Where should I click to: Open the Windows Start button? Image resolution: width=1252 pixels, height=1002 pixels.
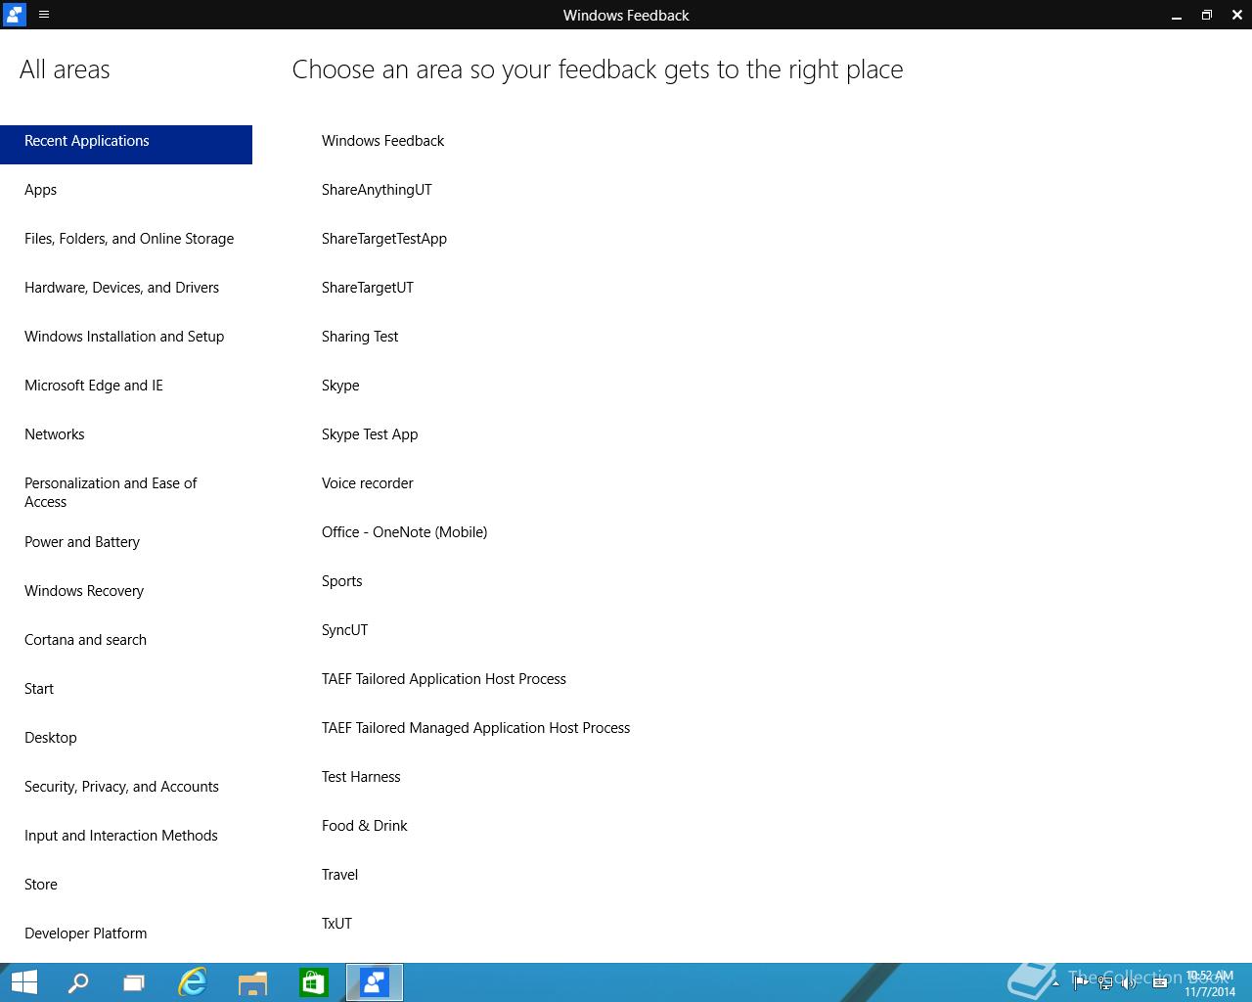[x=23, y=982]
